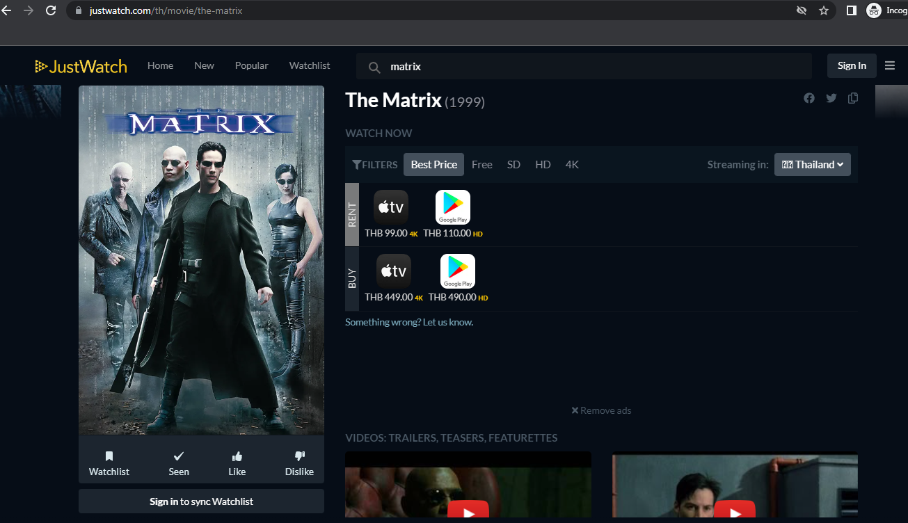Open the New section
Viewport: 908px width, 523px height.
(205, 65)
